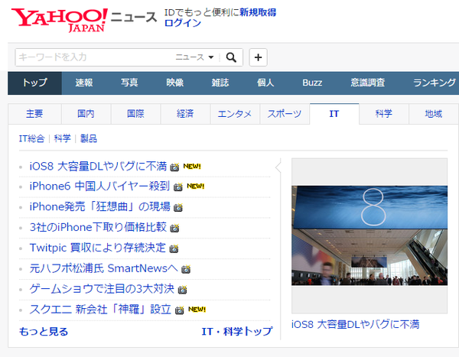This screenshot has height=357, width=459.
Task: Click camera icon beside iPhone6 中国人バイヤー headline
Action: pyautogui.click(x=178, y=187)
